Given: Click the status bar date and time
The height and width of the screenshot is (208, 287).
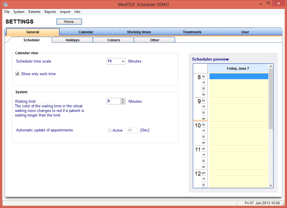Looking at the screenshot, I should 262,203.
